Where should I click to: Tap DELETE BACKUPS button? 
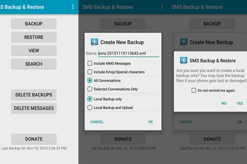click(34, 95)
